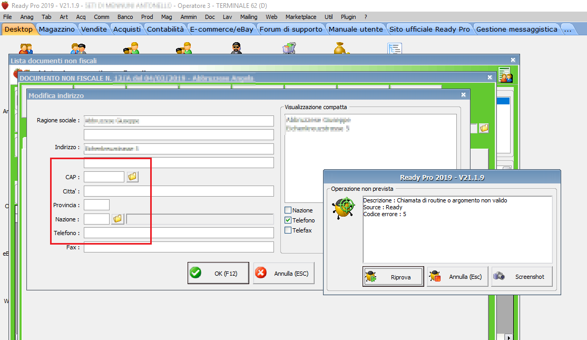Switch to the Magazzino tab
Viewport: 587px width, 340px height.
point(57,29)
